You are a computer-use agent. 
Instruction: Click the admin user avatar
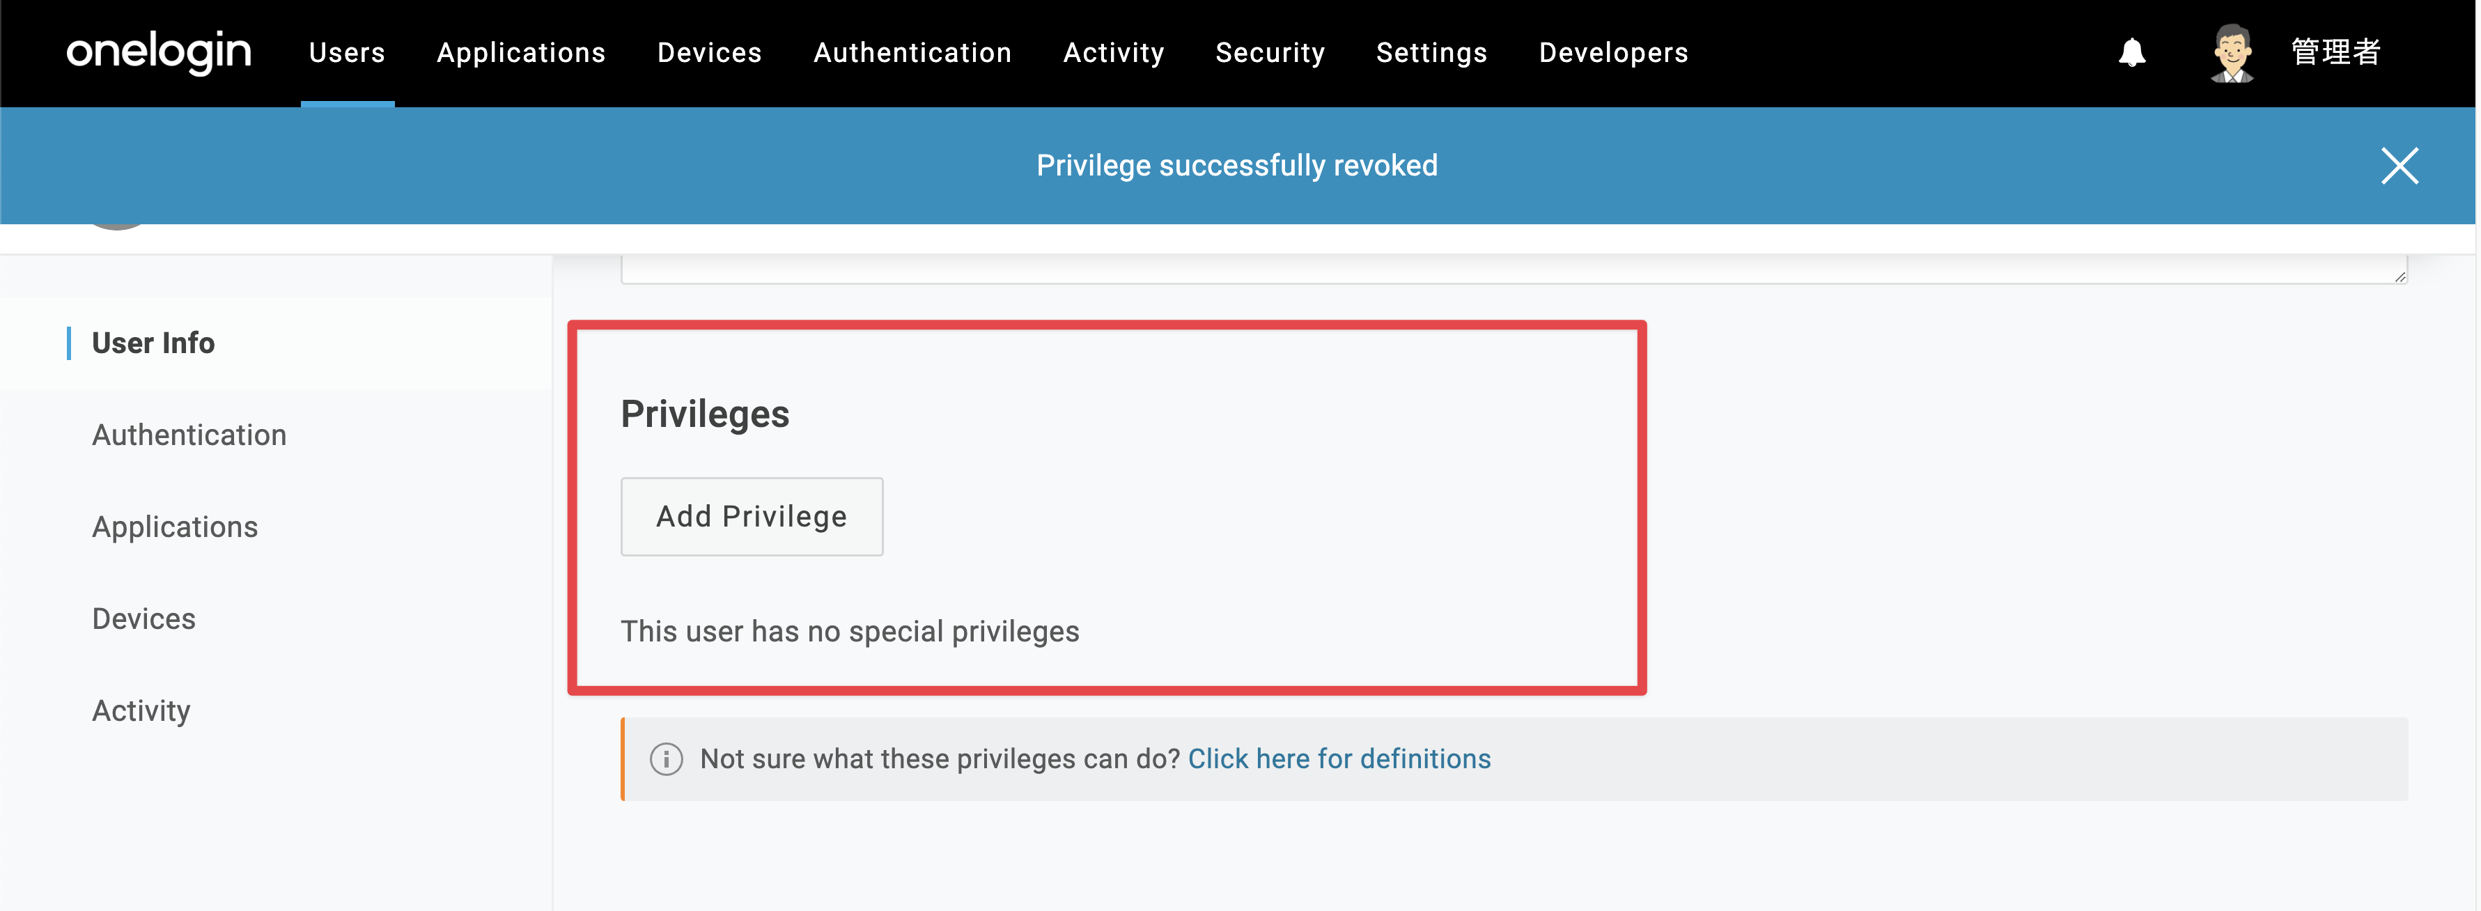[2232, 53]
